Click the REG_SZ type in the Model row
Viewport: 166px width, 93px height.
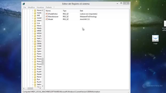click(66, 19)
